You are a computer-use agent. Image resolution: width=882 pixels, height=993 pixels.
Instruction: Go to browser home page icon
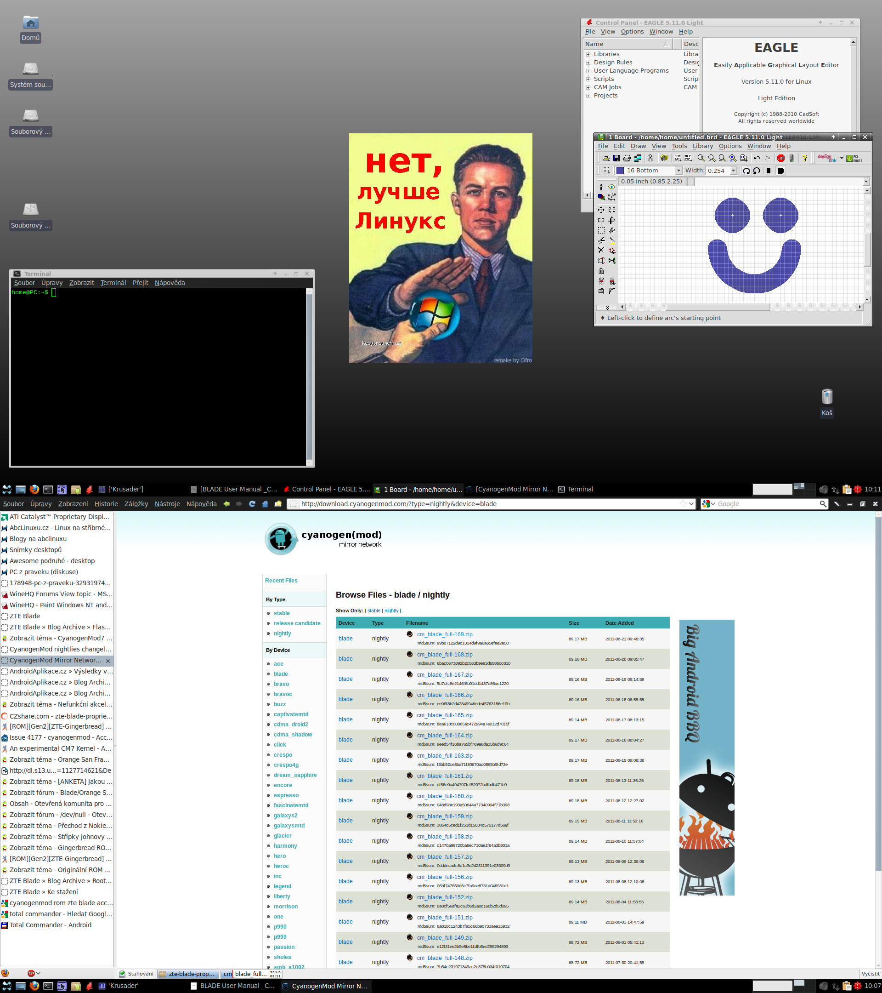point(265,504)
